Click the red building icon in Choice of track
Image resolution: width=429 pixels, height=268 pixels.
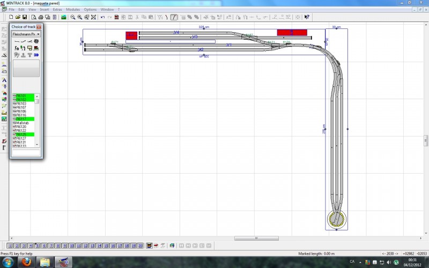(36, 48)
